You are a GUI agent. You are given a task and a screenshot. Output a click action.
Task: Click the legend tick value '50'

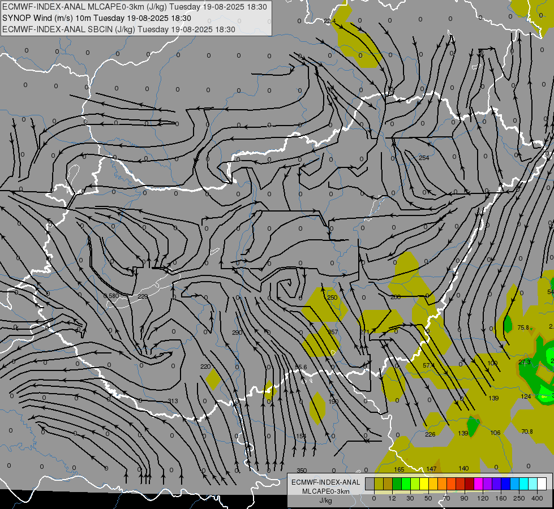coord(428,498)
